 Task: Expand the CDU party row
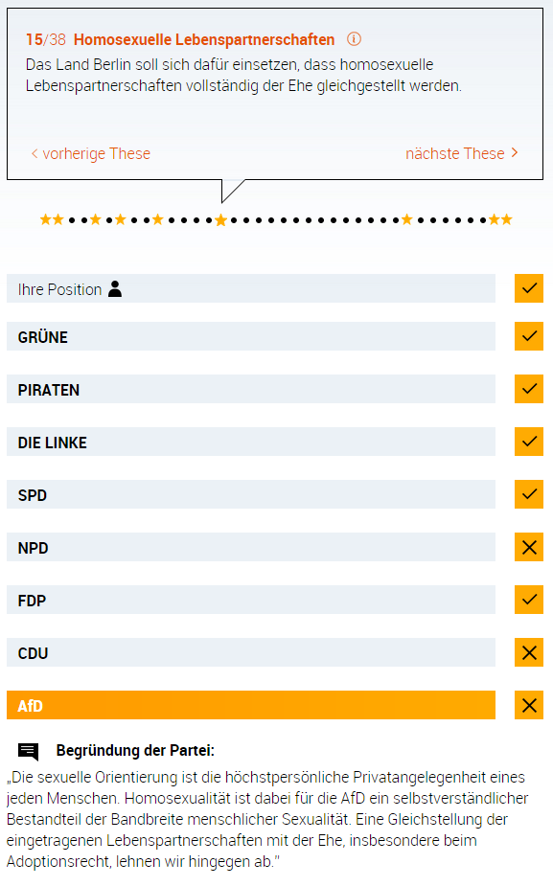251,652
